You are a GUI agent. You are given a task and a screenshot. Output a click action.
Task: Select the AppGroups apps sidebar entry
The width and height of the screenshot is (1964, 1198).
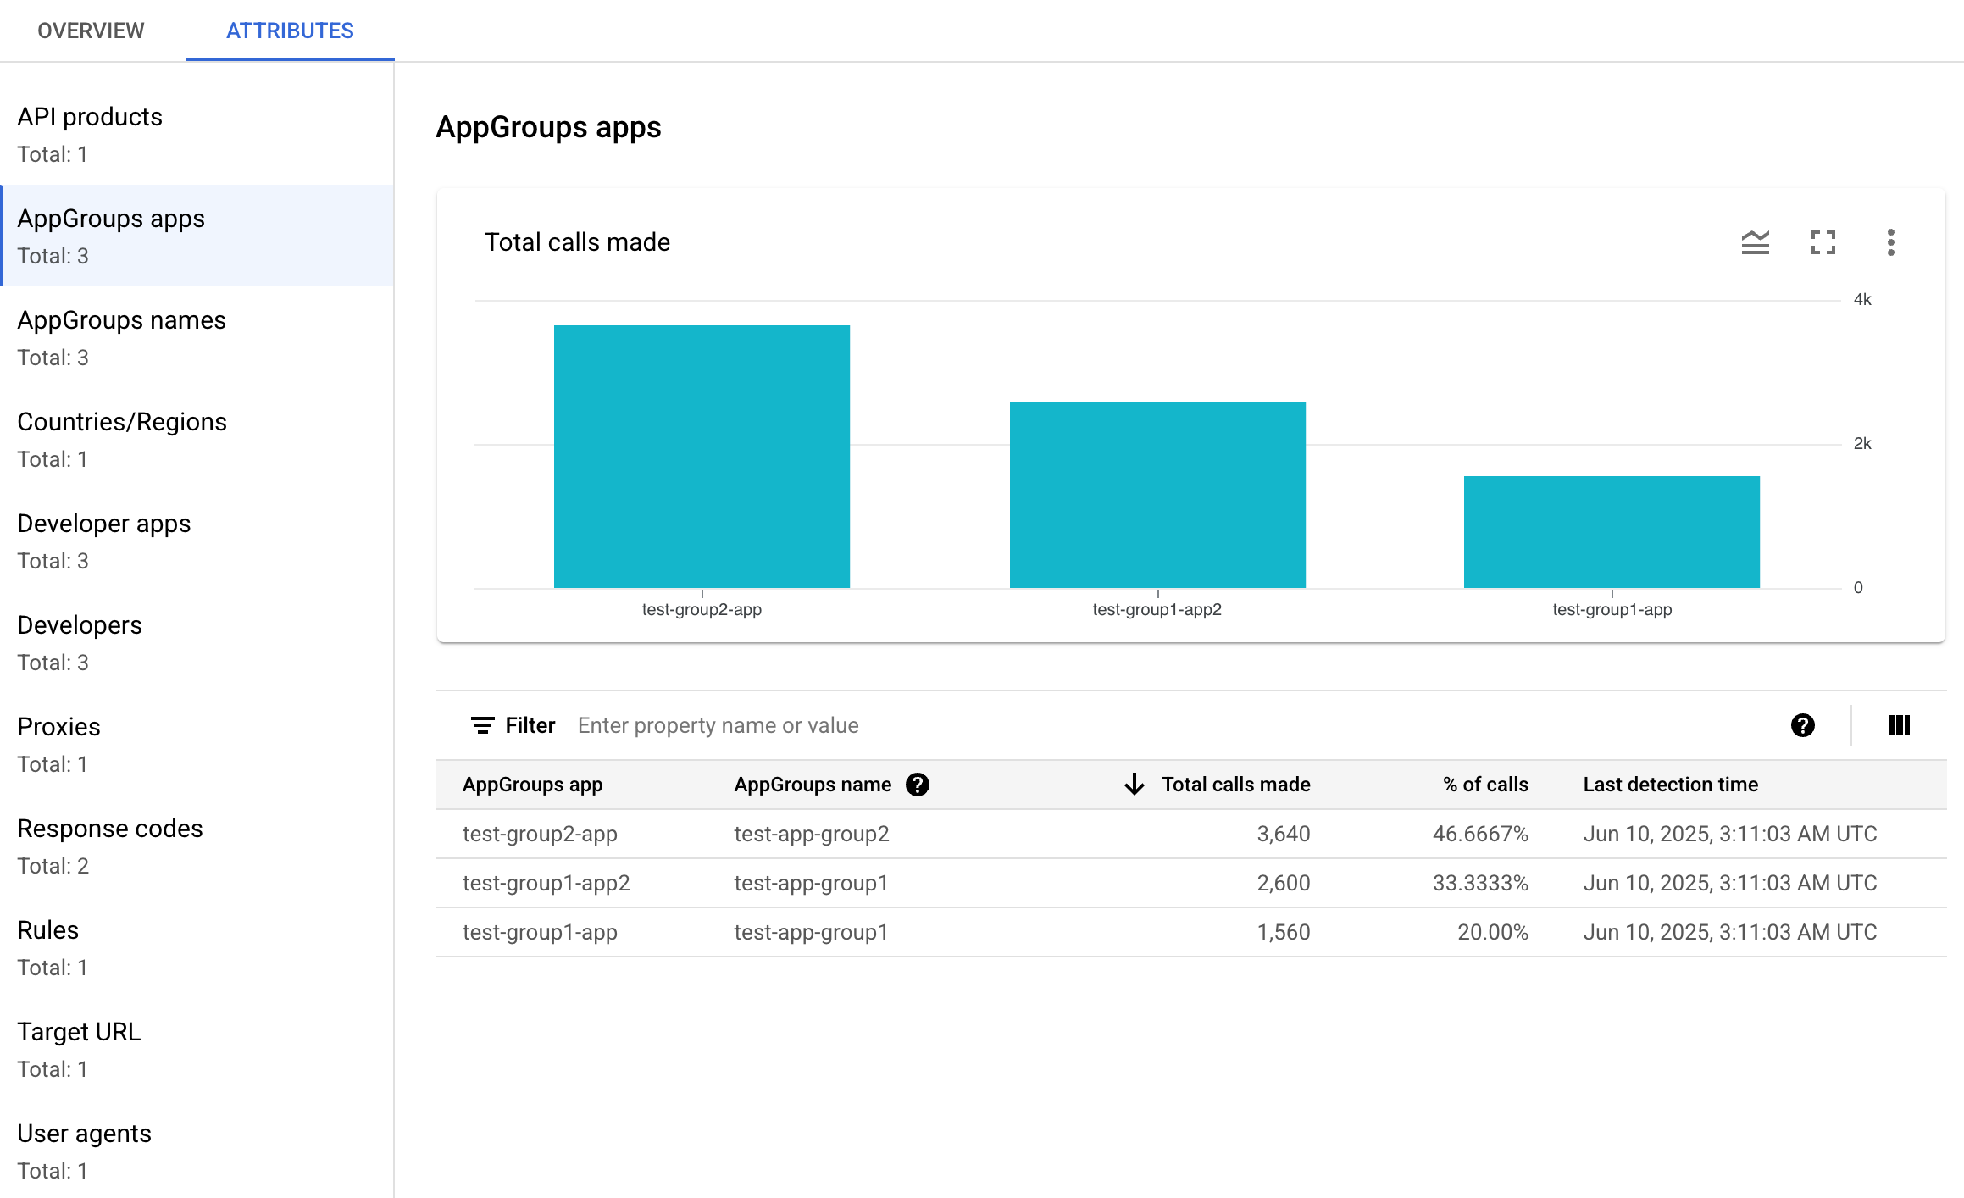112,219
